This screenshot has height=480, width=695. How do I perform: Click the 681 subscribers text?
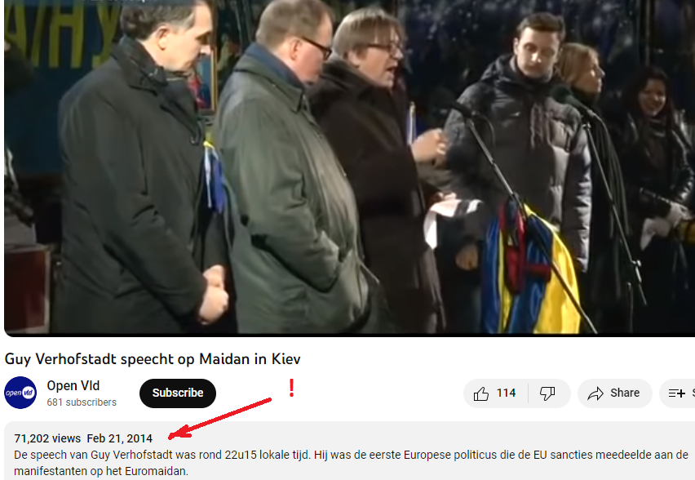pos(82,402)
